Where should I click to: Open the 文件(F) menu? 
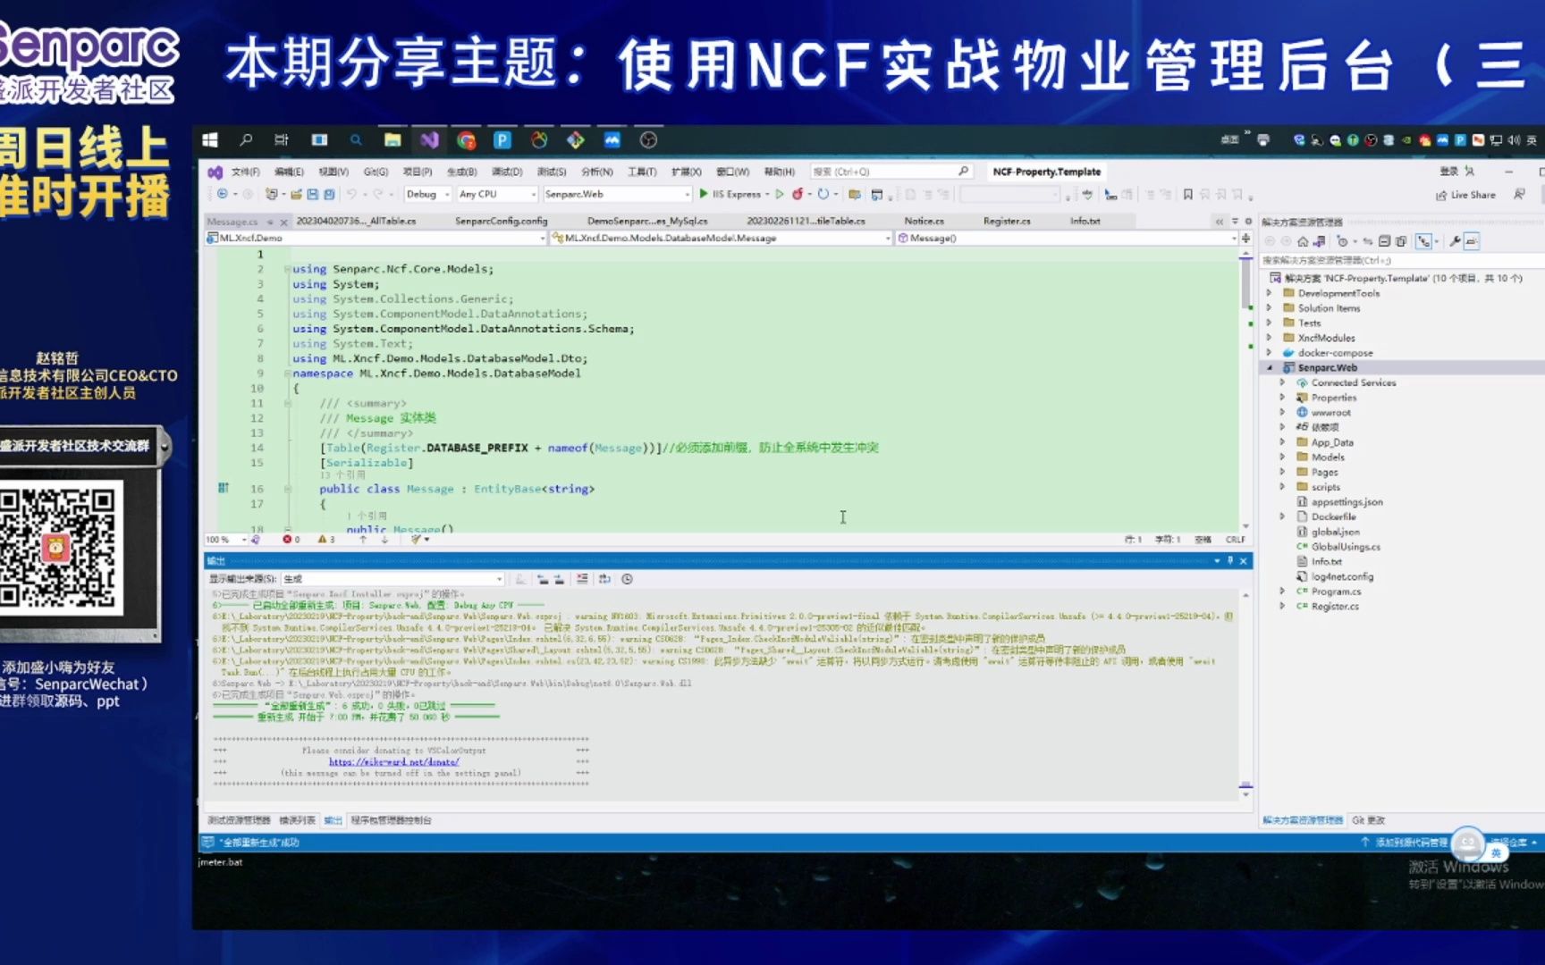(245, 172)
